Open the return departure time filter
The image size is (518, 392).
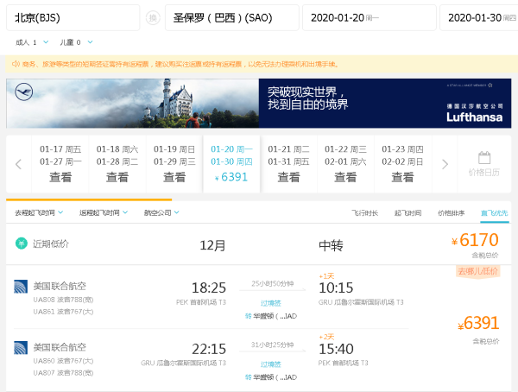click(103, 212)
